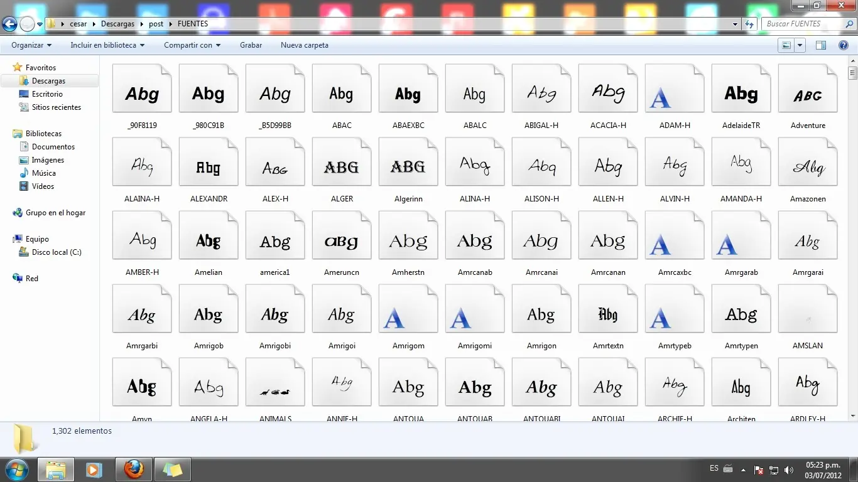The image size is (858, 482).
Task: Select the Amrigom font file icon
Action: click(x=408, y=309)
